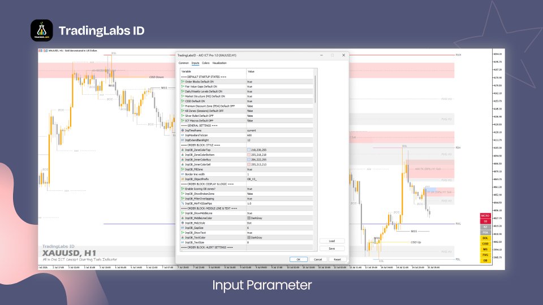
Task: Click the MICRO chart panel button
Action: [485, 216]
